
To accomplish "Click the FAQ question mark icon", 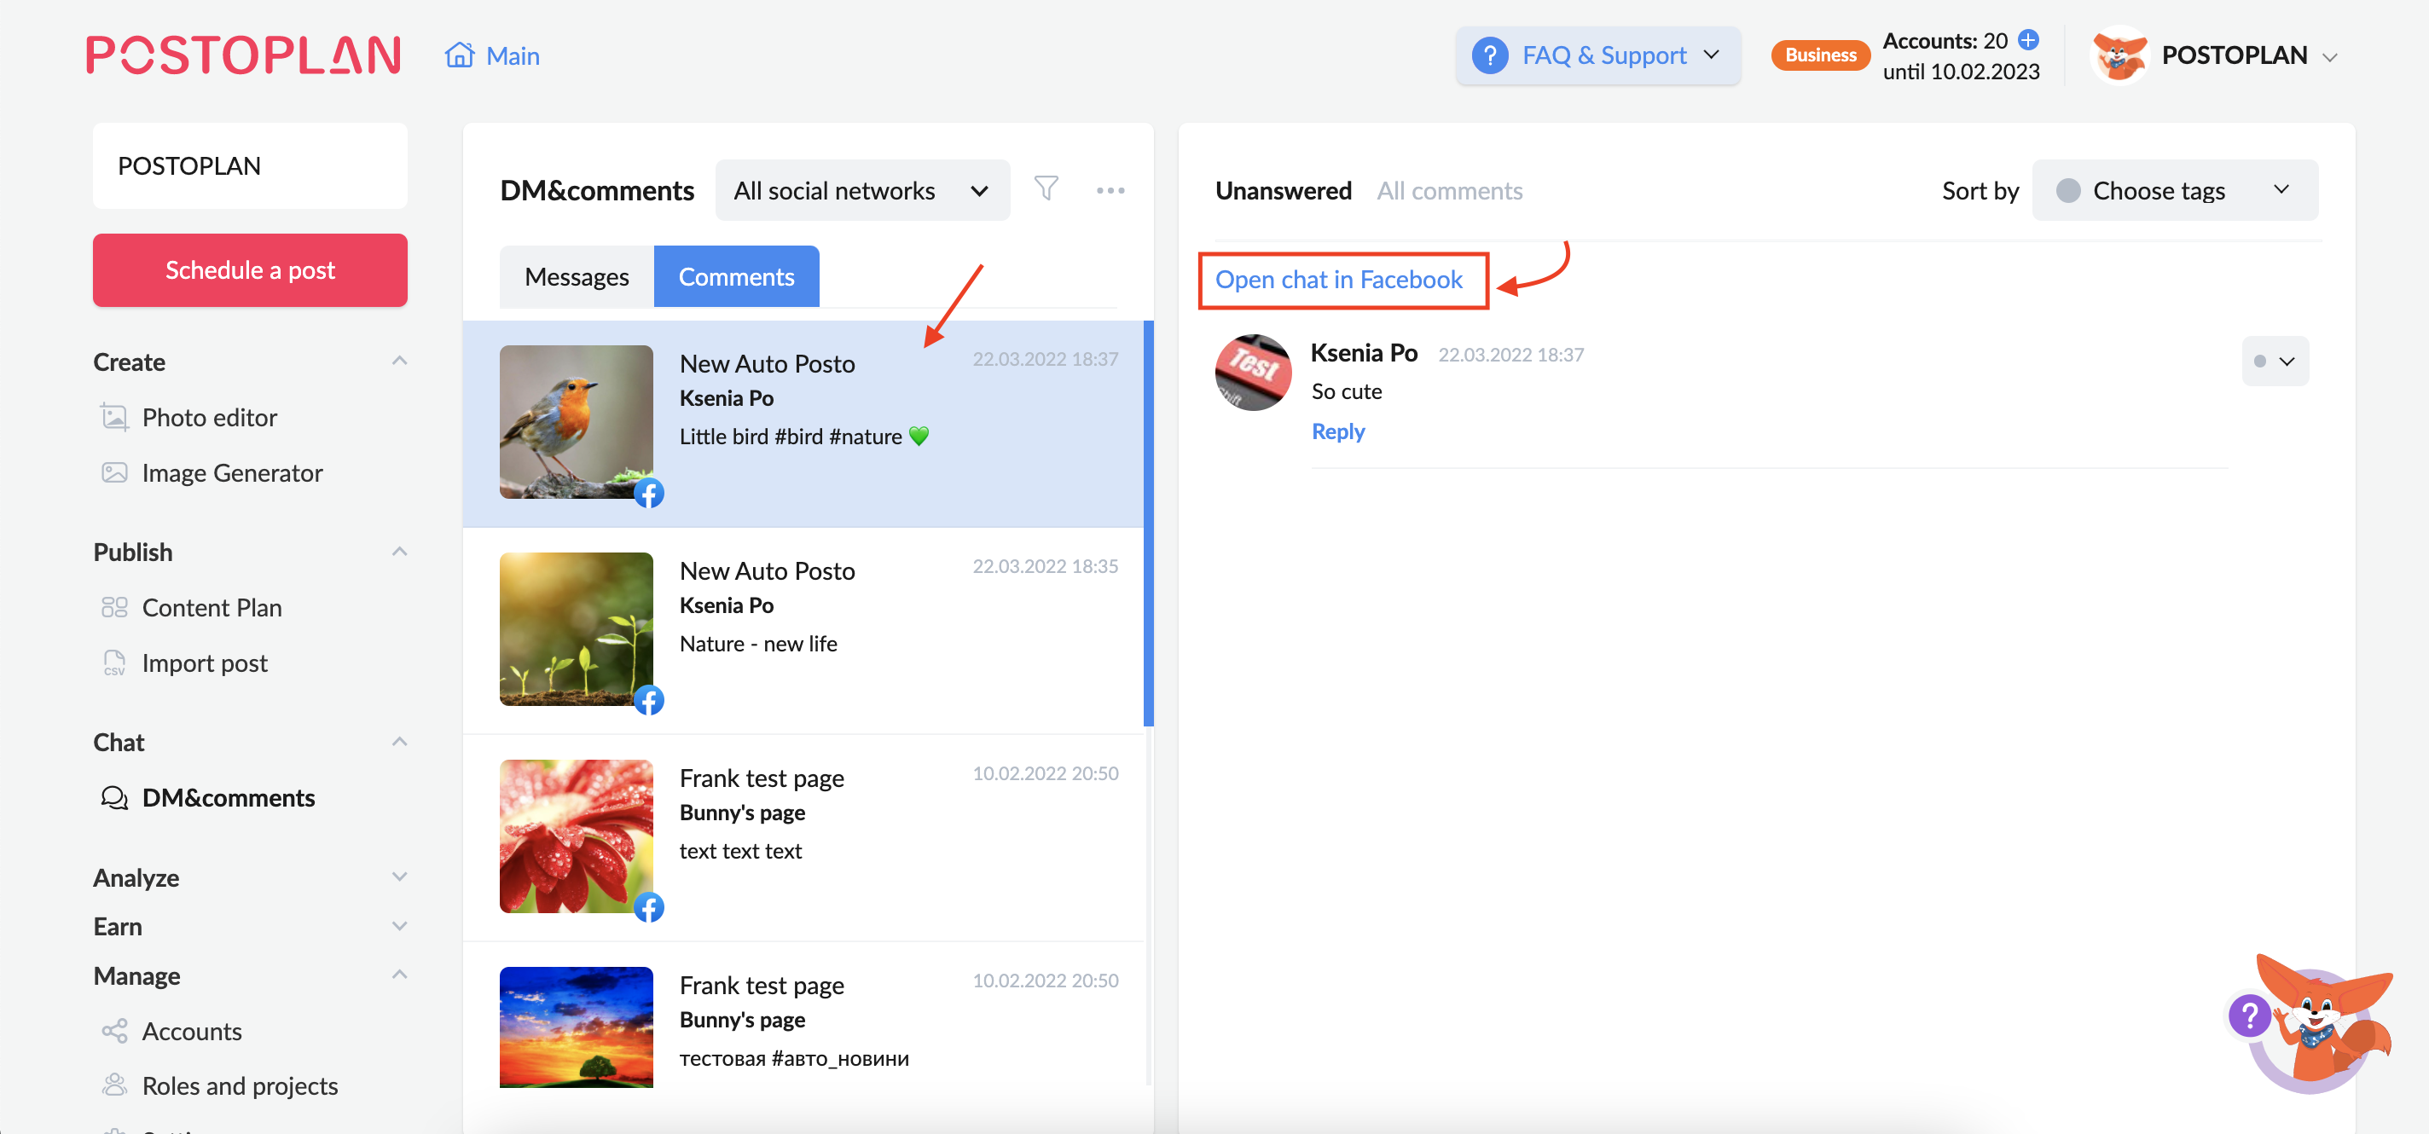I will pyautogui.click(x=1489, y=55).
